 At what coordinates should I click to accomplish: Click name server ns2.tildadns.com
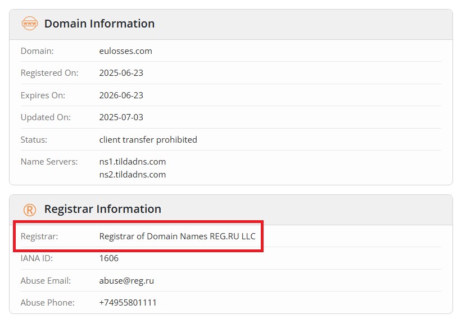click(132, 175)
